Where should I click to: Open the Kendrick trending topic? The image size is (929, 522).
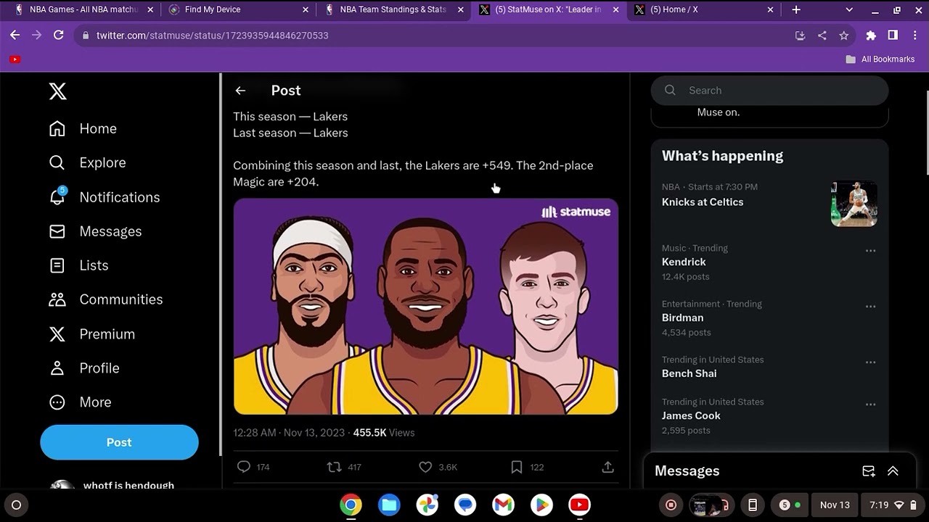[x=684, y=262]
